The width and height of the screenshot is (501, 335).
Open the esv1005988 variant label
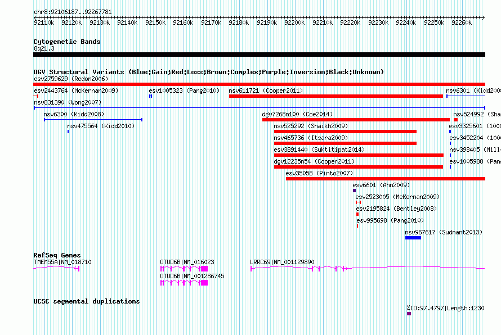475,161
